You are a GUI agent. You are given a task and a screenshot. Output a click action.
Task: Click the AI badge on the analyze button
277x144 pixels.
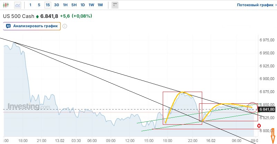point(8,26)
